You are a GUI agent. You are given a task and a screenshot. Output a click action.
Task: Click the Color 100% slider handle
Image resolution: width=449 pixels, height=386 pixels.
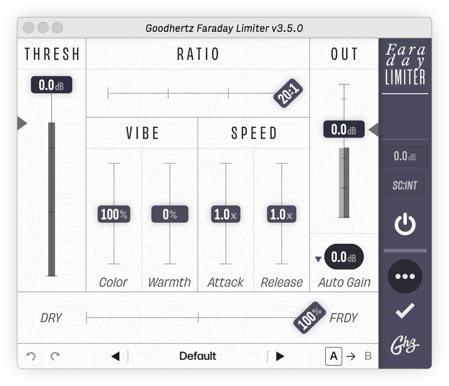point(114,214)
